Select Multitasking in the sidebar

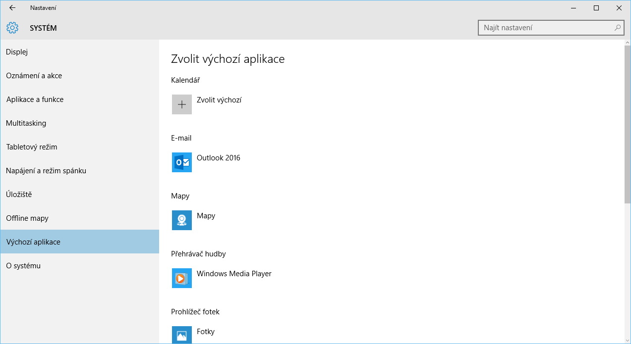(26, 123)
